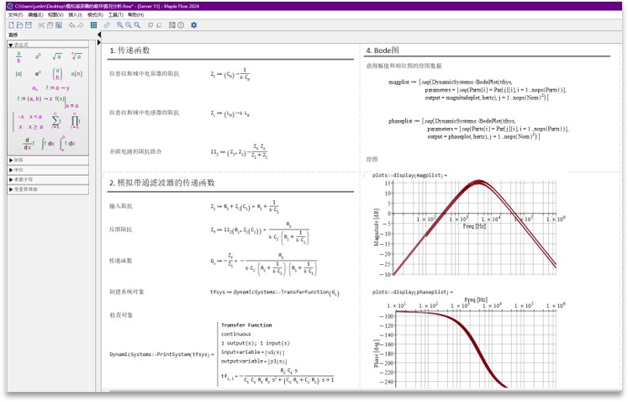Insert the indexed a[n] template
The width and height of the screenshot is (628, 402).
(x=77, y=74)
